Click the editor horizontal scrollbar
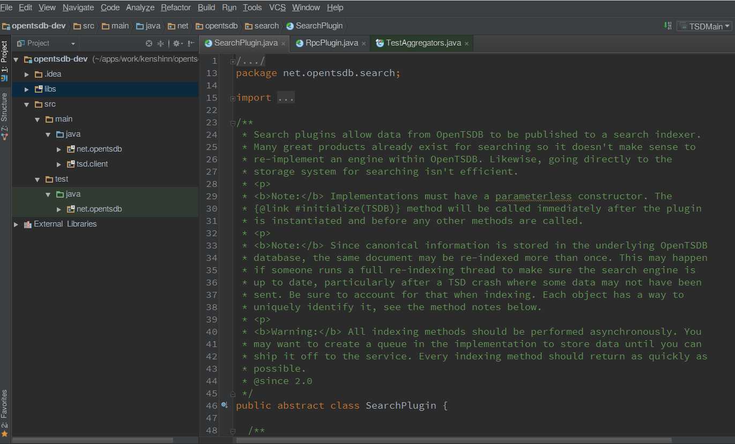 coord(454,440)
